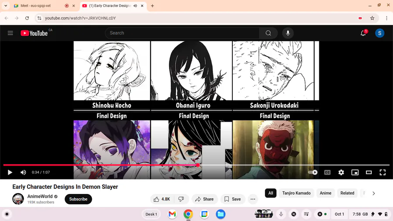The height and width of the screenshot is (221, 393).
Task: Open the YouTube guide hamburger menu
Action: pos(10,33)
